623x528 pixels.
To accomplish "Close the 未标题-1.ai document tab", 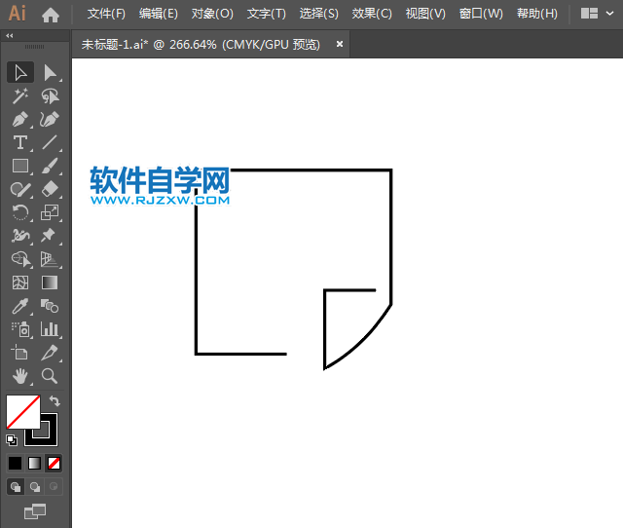I will pos(340,44).
